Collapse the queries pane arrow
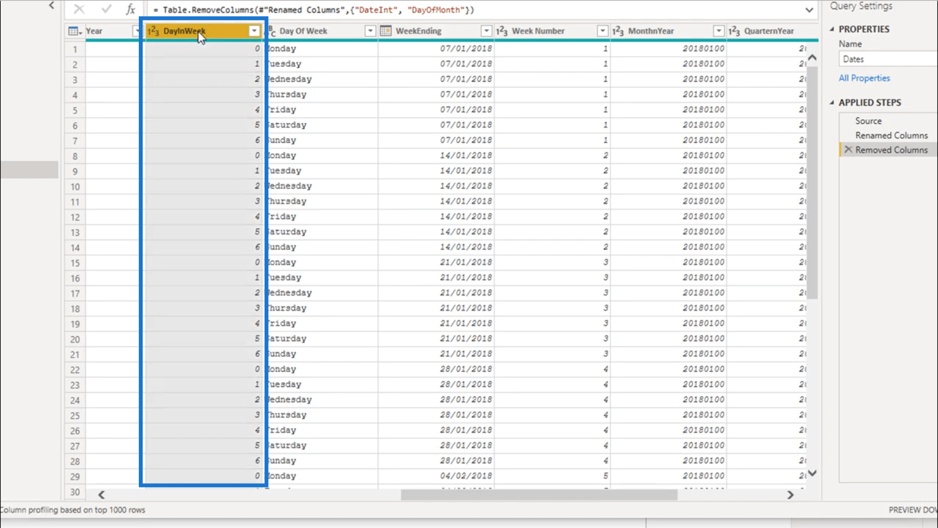Screen dimensions: 938x528 (52, 5)
